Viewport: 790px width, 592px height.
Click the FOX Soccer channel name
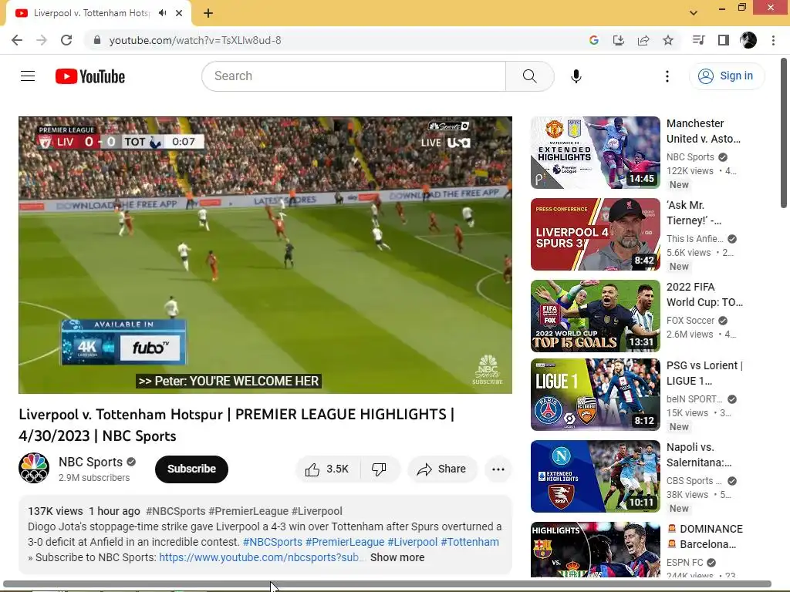point(690,320)
